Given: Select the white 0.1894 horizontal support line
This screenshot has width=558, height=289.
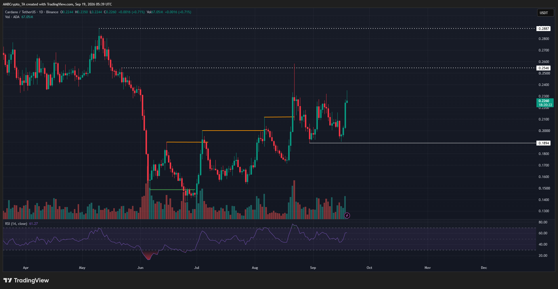Looking at the screenshot, I should click(423, 143).
